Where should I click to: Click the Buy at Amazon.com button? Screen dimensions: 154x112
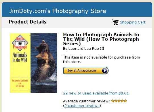click(86, 70)
